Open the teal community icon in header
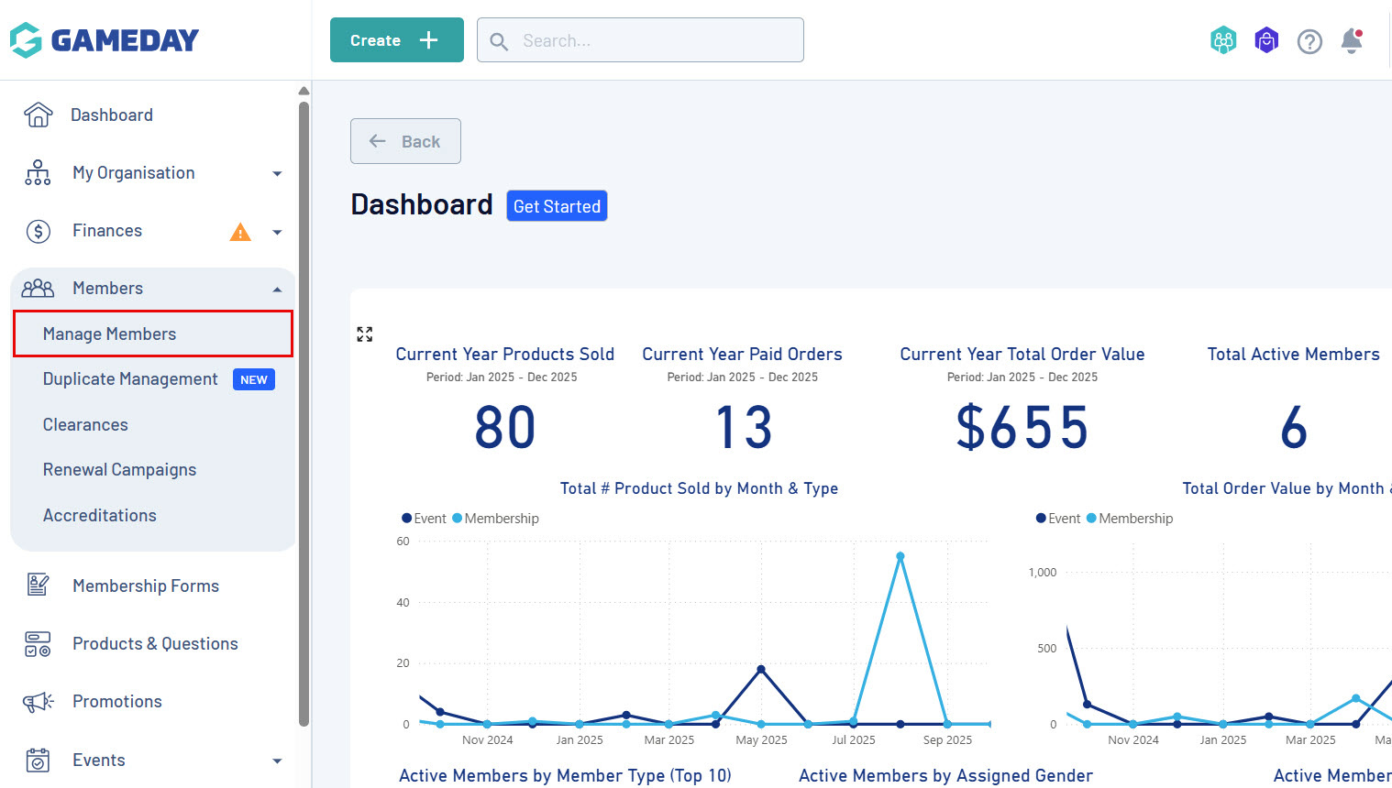1392x788 pixels. click(1223, 40)
